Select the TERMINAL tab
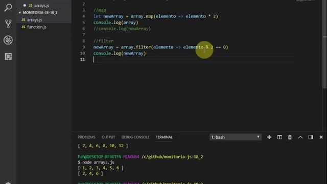The height and width of the screenshot is (184, 327). pos(164,137)
